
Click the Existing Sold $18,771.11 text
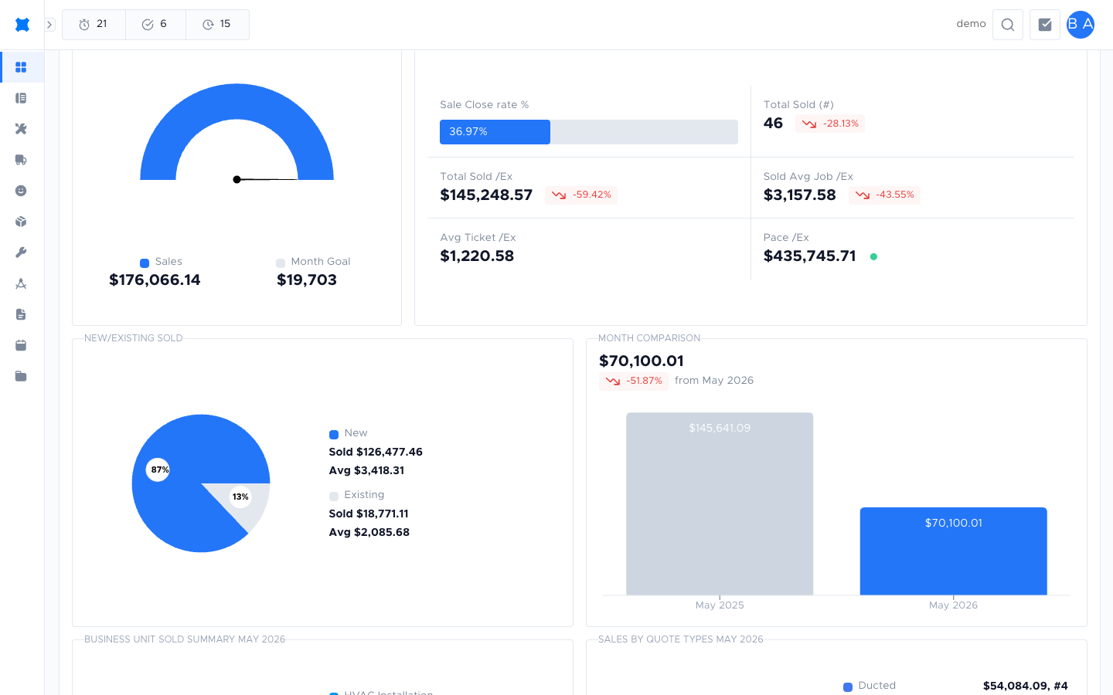(x=369, y=514)
